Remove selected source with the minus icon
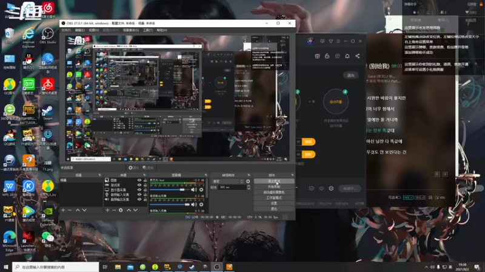 [x=114, y=210]
